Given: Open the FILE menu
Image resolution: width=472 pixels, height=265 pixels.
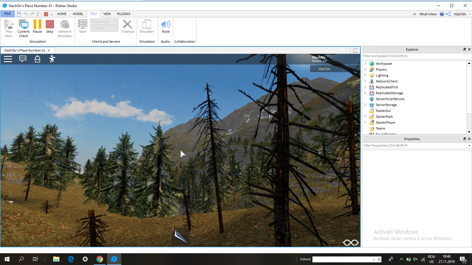Looking at the screenshot, I should (8, 14).
